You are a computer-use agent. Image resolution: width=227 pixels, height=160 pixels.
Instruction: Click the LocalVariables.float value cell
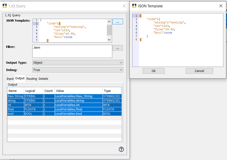click(x=79, y=109)
